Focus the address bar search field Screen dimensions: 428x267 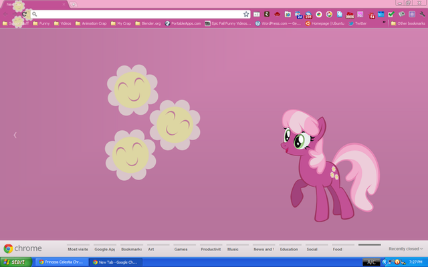[x=140, y=14]
